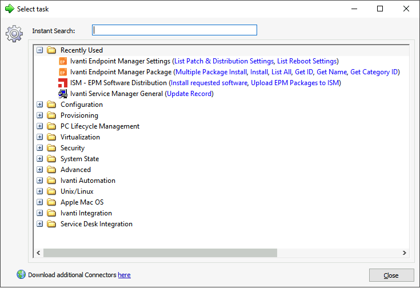This screenshot has height=288, width=420.
Task: Expand the PC Lifecycle Management node
Action: point(39,126)
